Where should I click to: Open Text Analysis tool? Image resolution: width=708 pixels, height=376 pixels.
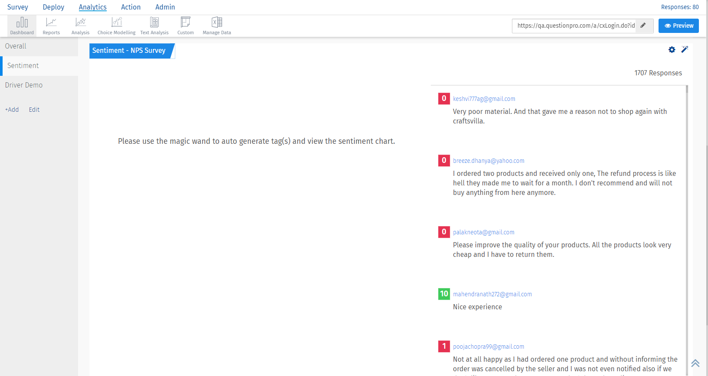[154, 26]
